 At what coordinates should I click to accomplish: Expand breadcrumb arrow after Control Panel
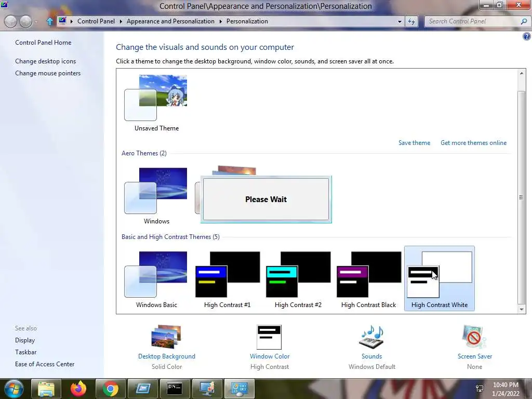tap(121, 21)
